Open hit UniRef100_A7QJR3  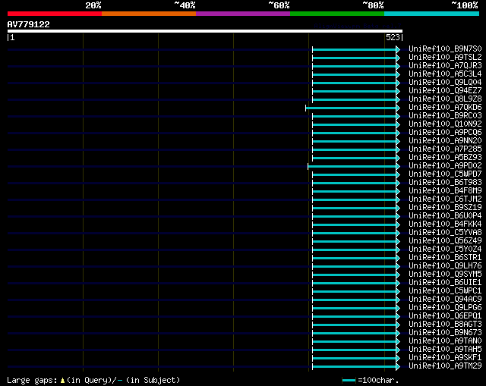(445, 66)
